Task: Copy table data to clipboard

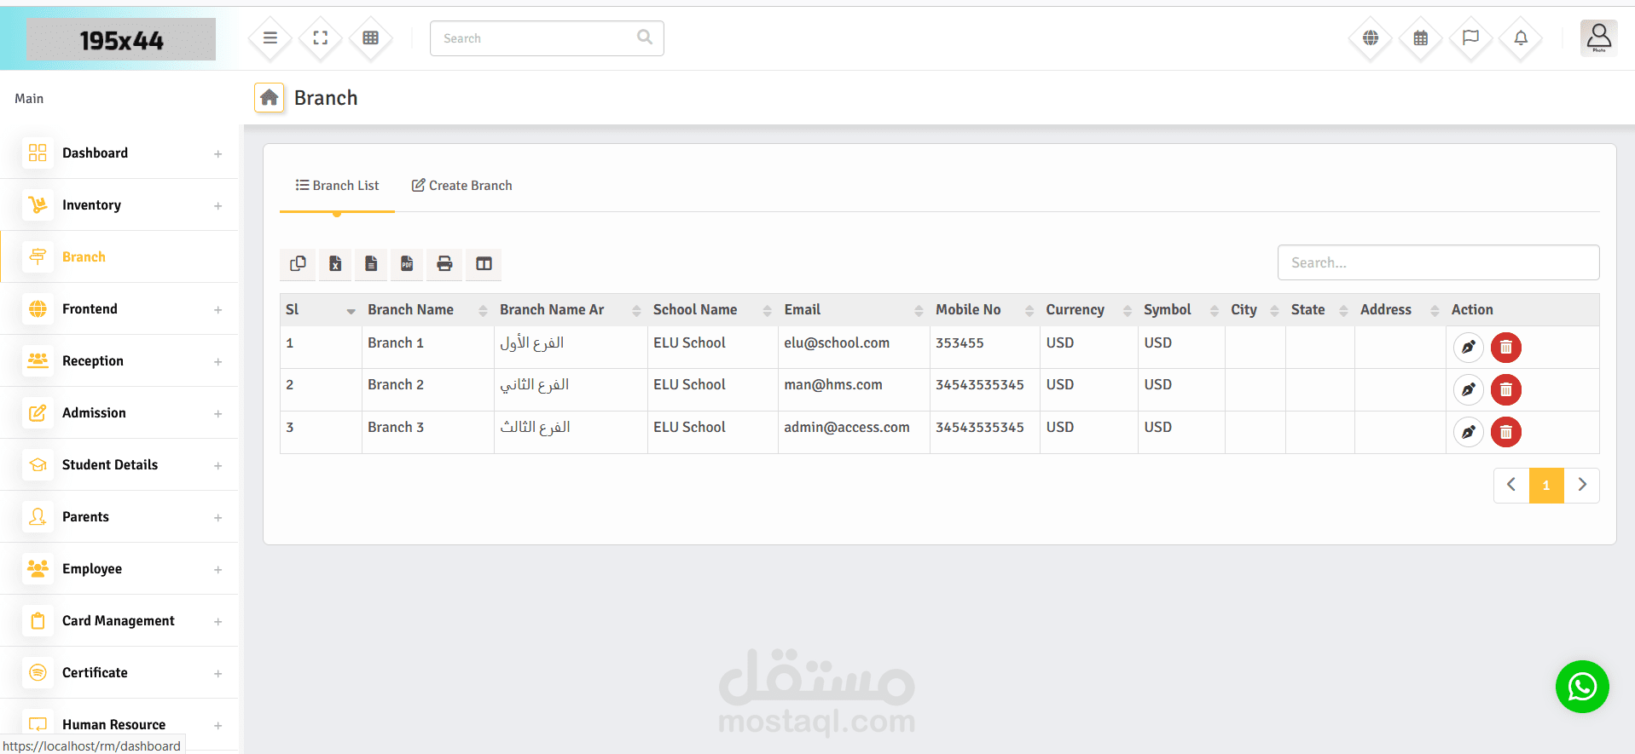Action: (298, 264)
